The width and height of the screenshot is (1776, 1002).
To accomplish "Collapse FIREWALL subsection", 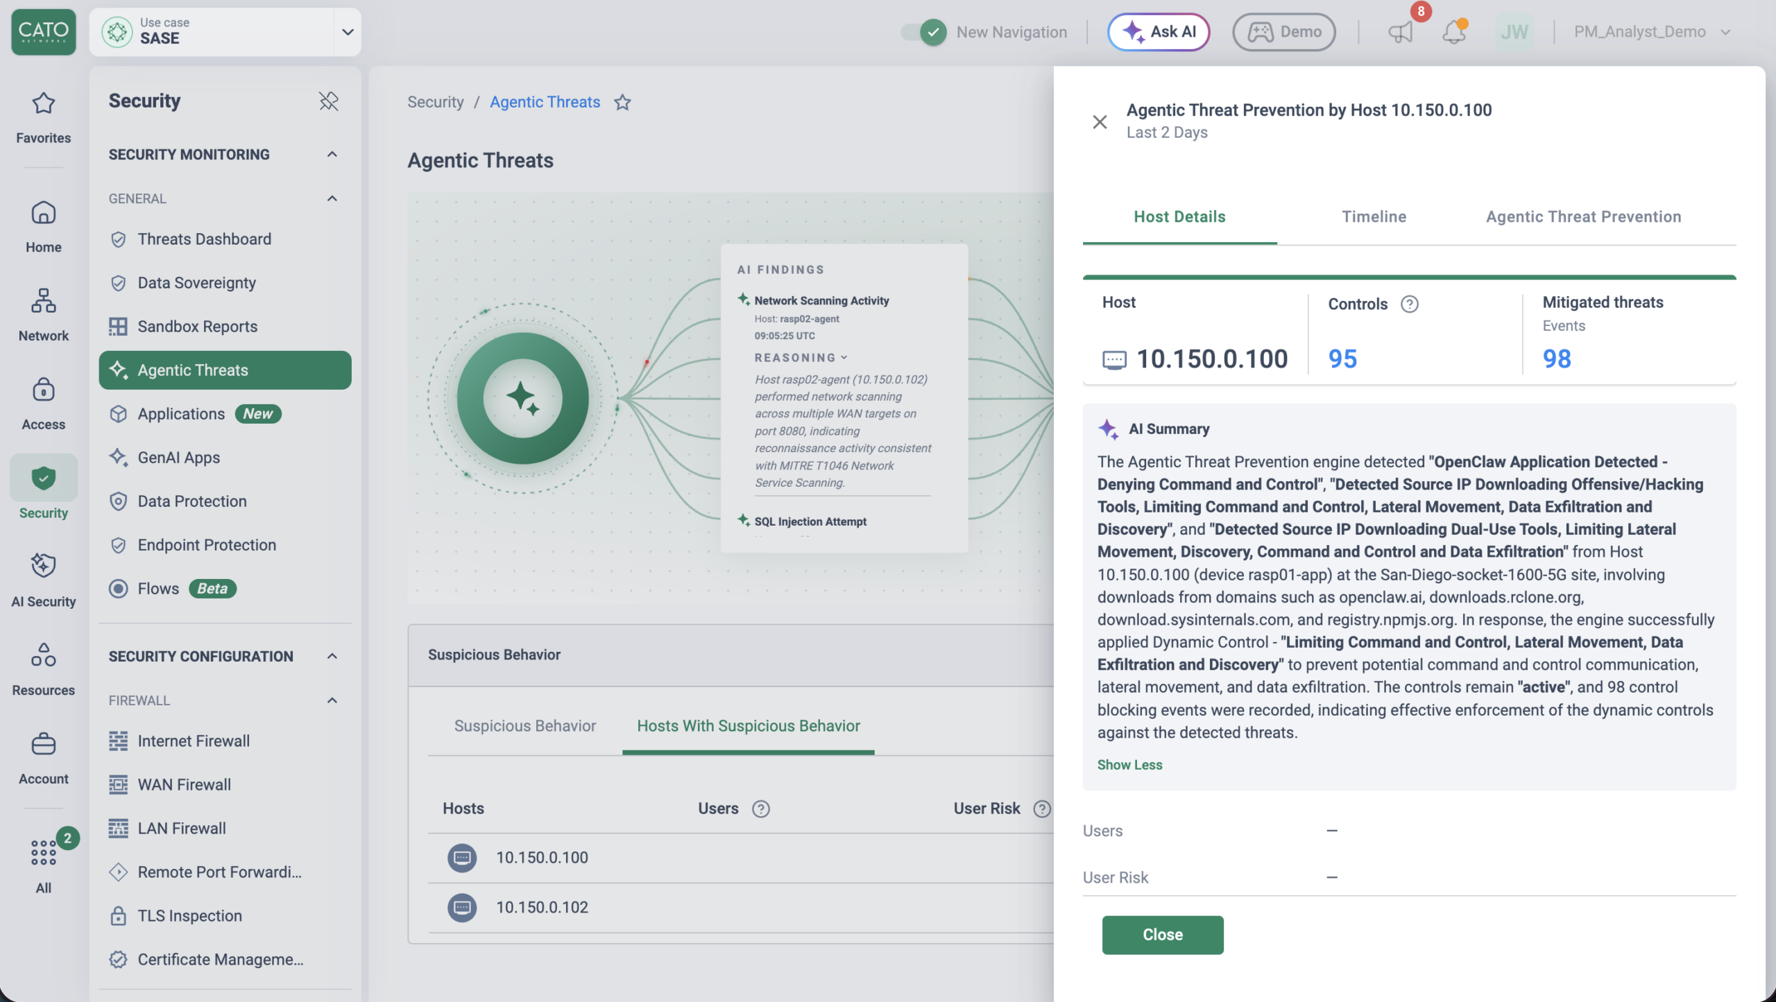I will (332, 700).
